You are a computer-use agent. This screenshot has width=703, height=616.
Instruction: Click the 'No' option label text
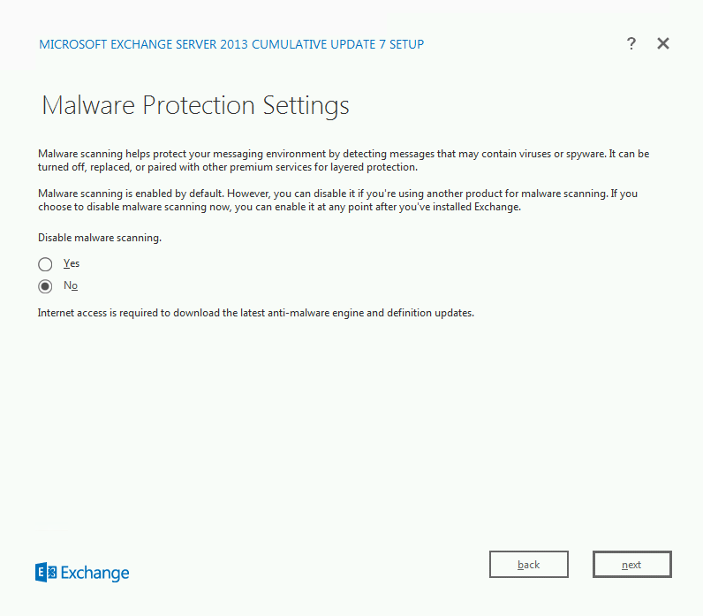click(71, 285)
